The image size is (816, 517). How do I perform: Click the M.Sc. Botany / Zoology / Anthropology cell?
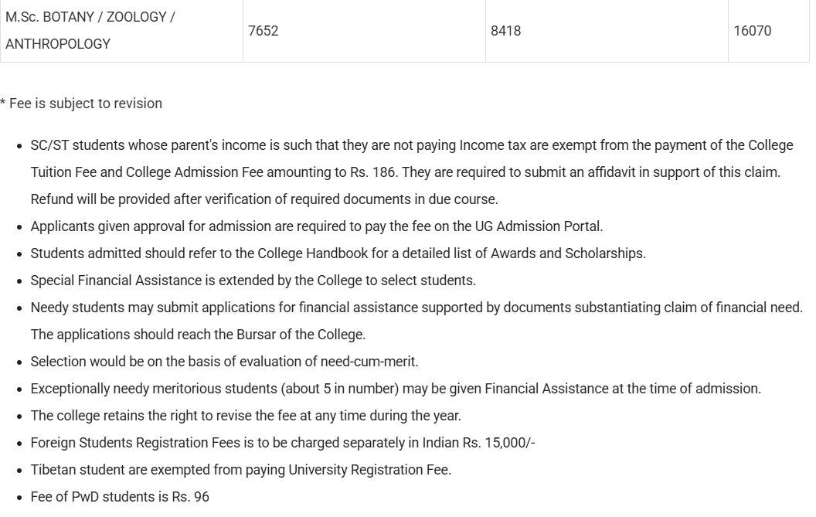pyautogui.click(x=90, y=30)
